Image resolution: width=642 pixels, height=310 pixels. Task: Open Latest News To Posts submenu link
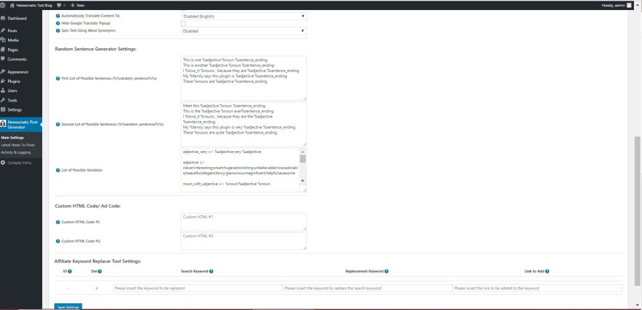(x=18, y=145)
